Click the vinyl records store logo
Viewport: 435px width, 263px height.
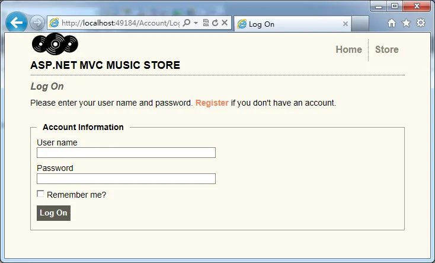(55, 45)
